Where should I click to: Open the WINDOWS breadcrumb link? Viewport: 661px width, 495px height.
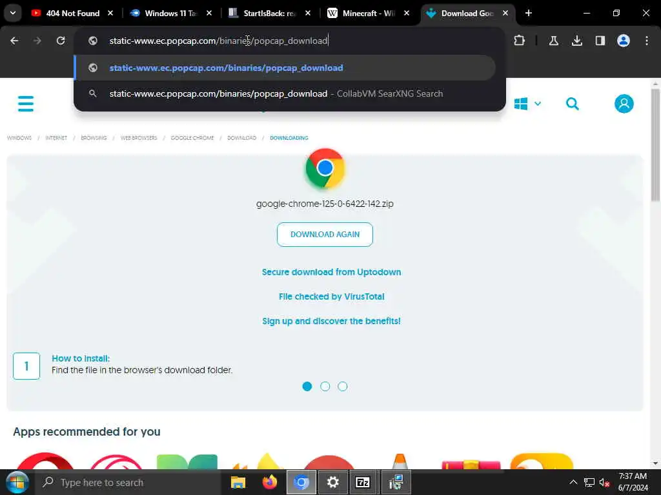[x=19, y=138]
